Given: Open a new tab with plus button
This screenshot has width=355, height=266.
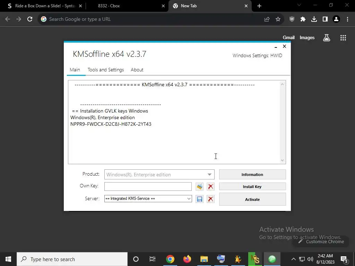Looking at the screenshot, I should pyautogui.click(x=259, y=6).
